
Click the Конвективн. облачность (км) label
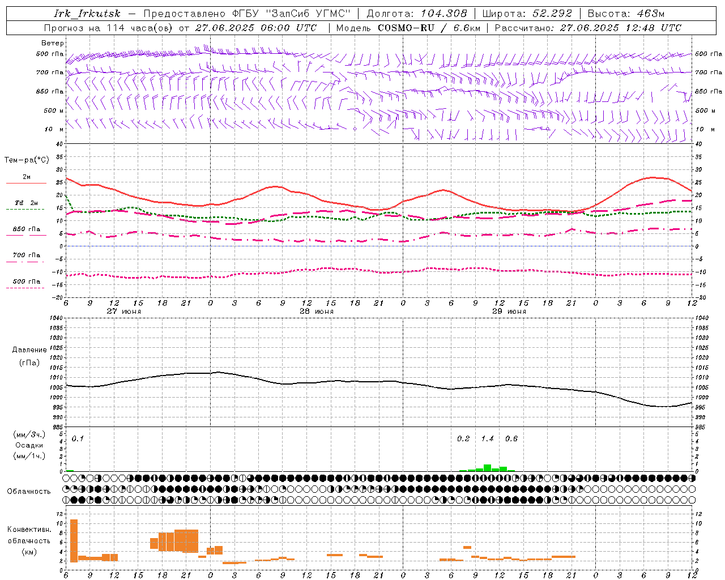coord(29,540)
